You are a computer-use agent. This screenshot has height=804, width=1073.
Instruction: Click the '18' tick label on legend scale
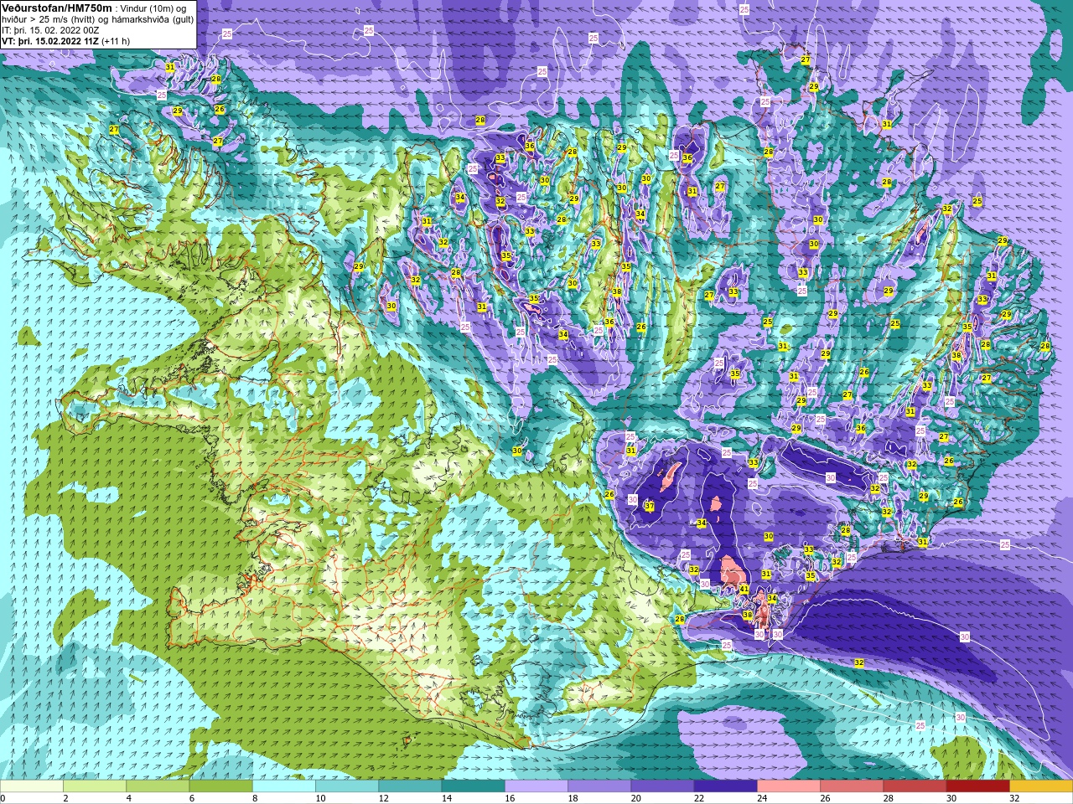(573, 798)
